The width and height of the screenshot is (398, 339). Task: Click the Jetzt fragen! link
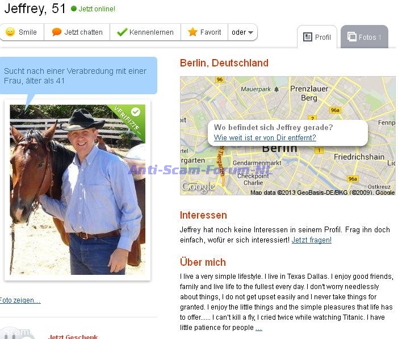click(x=312, y=240)
